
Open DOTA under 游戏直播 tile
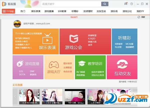pos(22,74)
